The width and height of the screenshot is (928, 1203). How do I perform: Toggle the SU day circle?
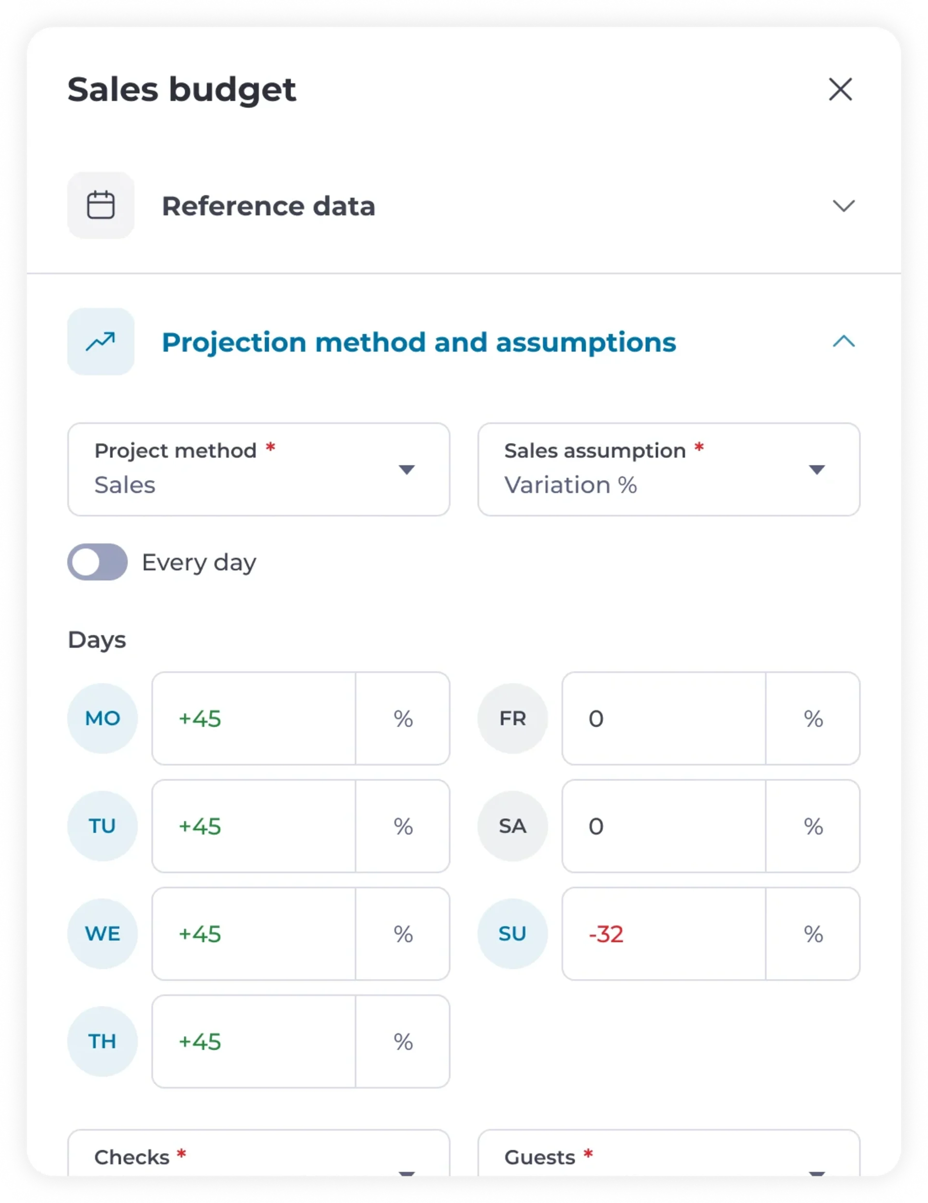click(512, 934)
